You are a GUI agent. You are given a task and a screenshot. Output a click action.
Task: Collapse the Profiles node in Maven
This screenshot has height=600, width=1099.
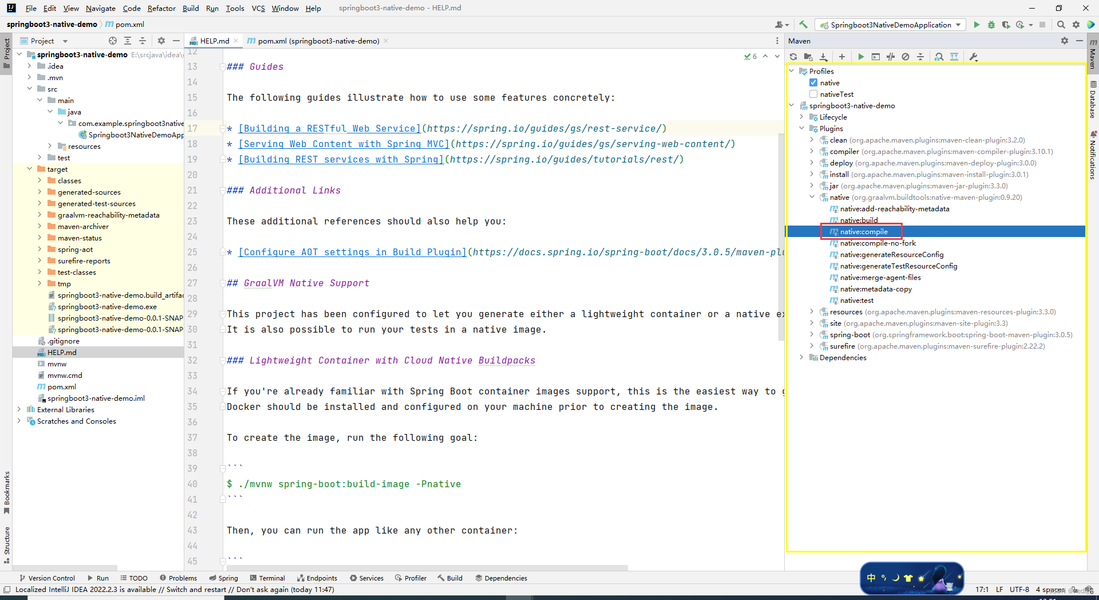pos(792,71)
